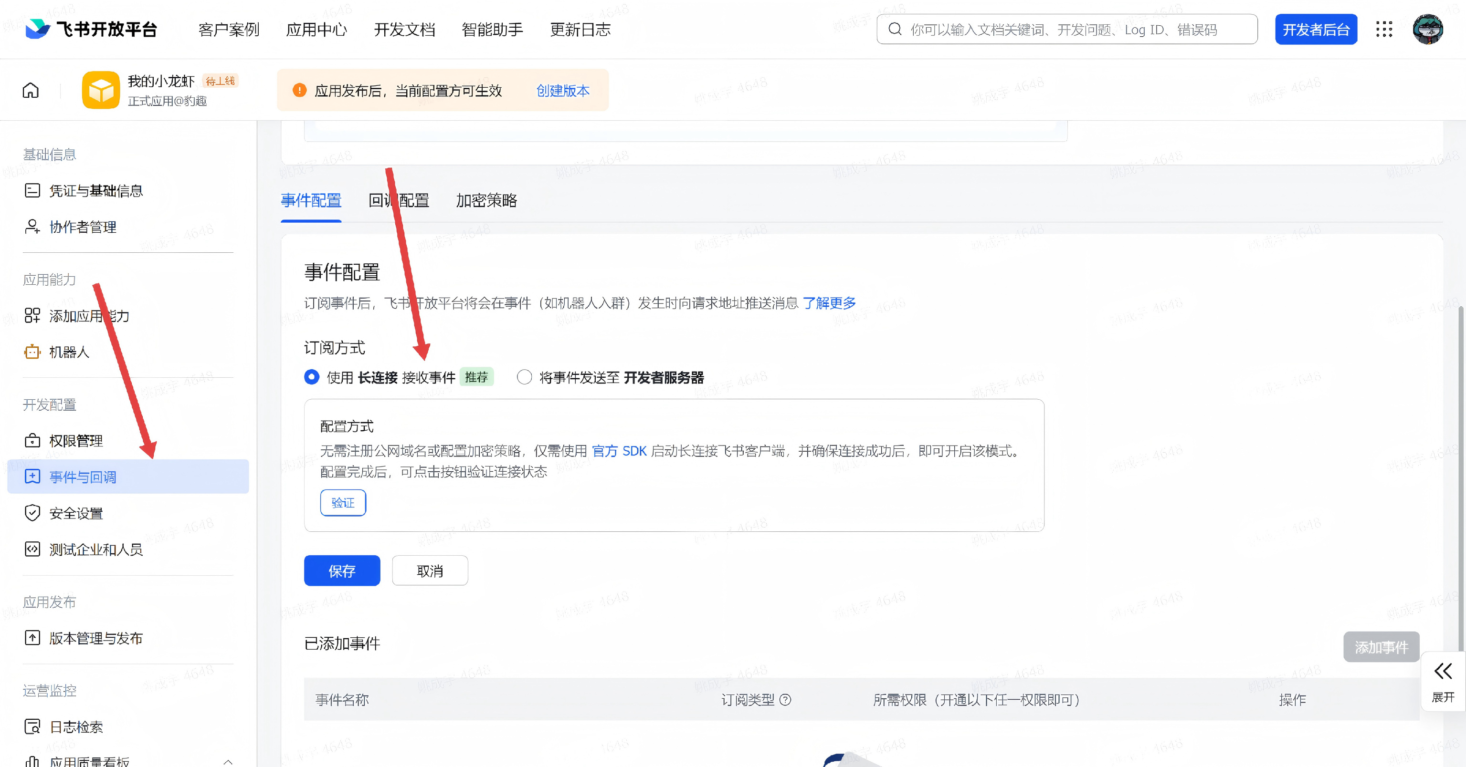Viewport: 1466px width, 767px height.
Task: Open 开发文档 in top navigation
Action: 405,30
